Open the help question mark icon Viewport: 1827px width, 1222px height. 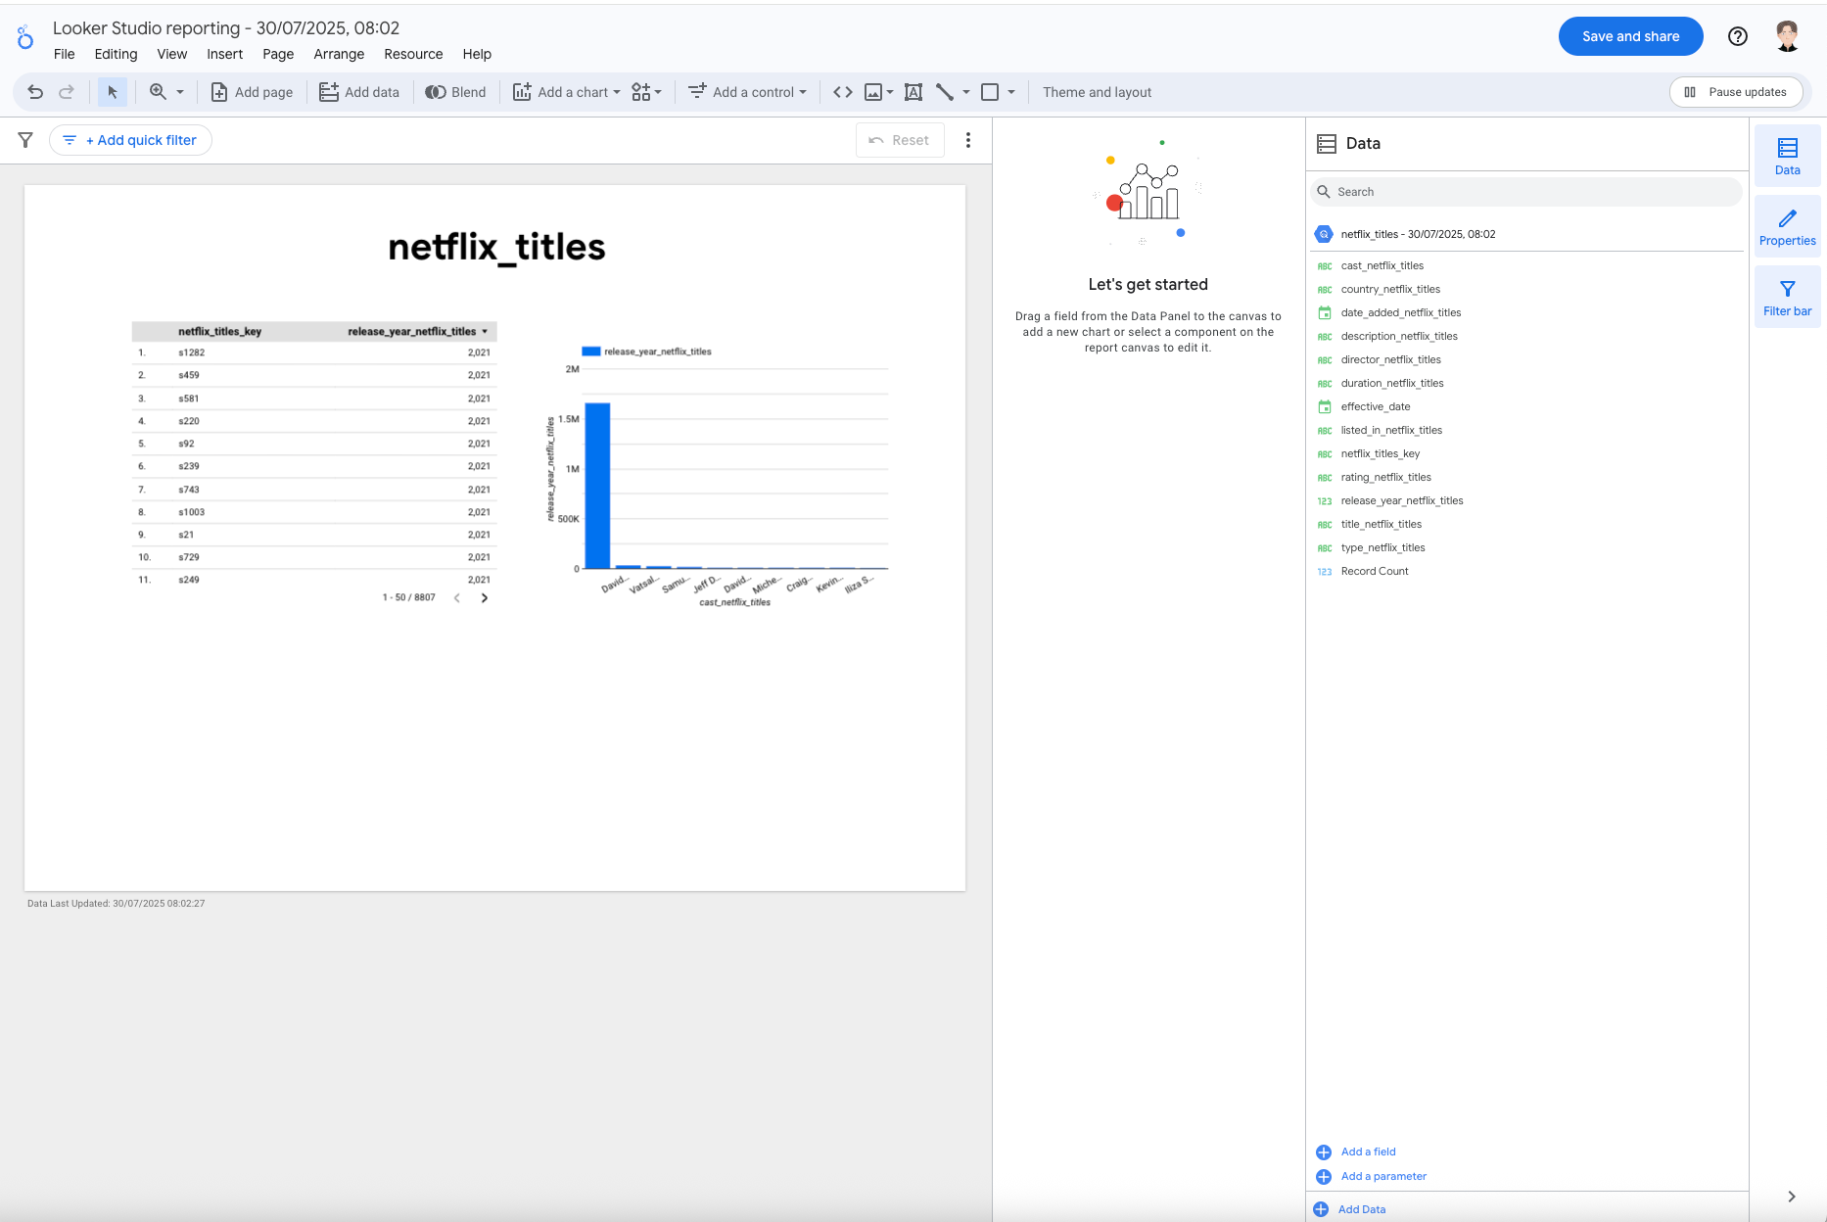(1738, 36)
